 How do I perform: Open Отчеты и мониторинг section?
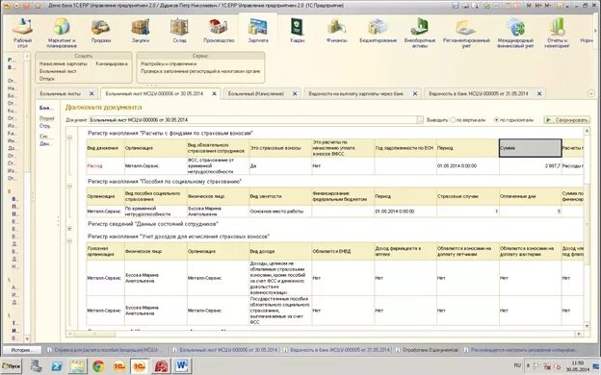(557, 33)
